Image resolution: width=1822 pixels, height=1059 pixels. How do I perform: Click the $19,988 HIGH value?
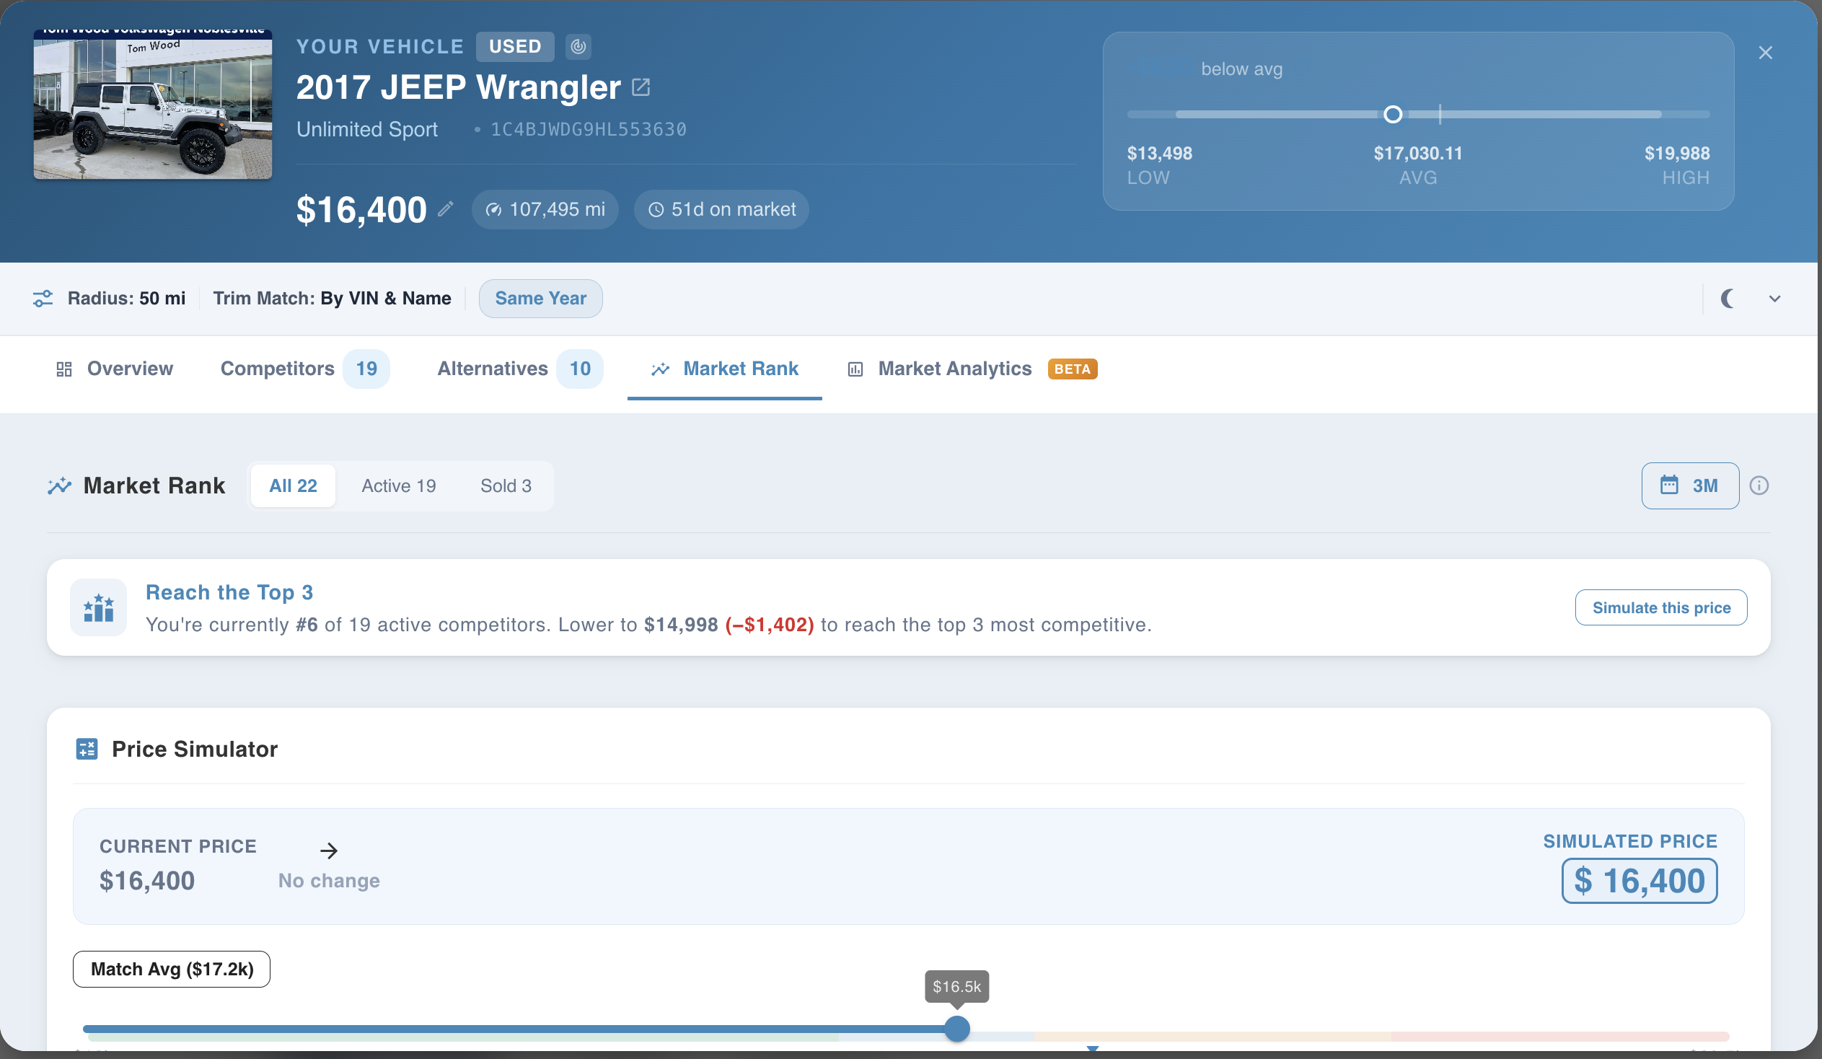click(1677, 153)
